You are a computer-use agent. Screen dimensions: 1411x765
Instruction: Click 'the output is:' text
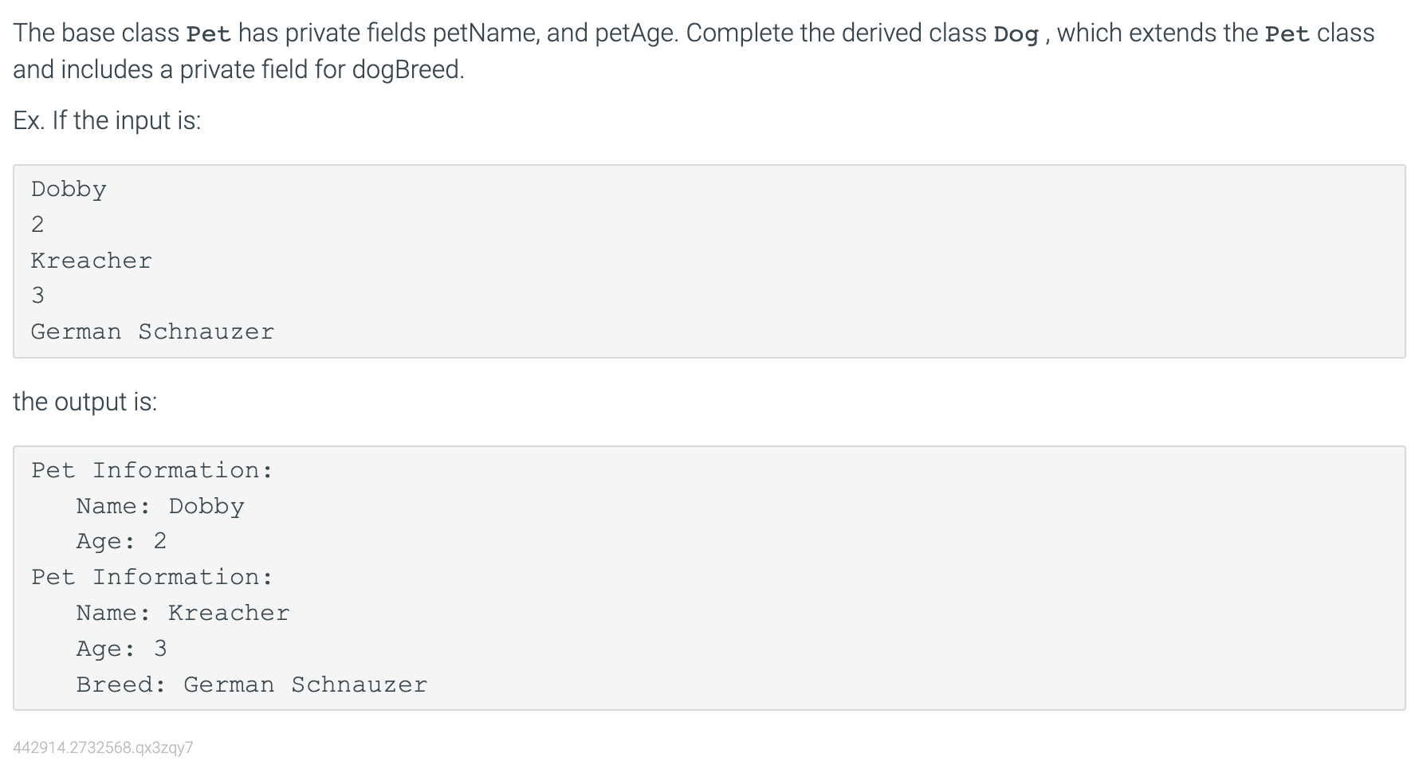tap(85, 402)
